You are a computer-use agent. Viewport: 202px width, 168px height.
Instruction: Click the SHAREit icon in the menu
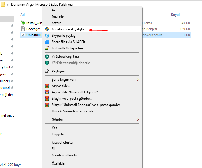[x=47, y=42]
